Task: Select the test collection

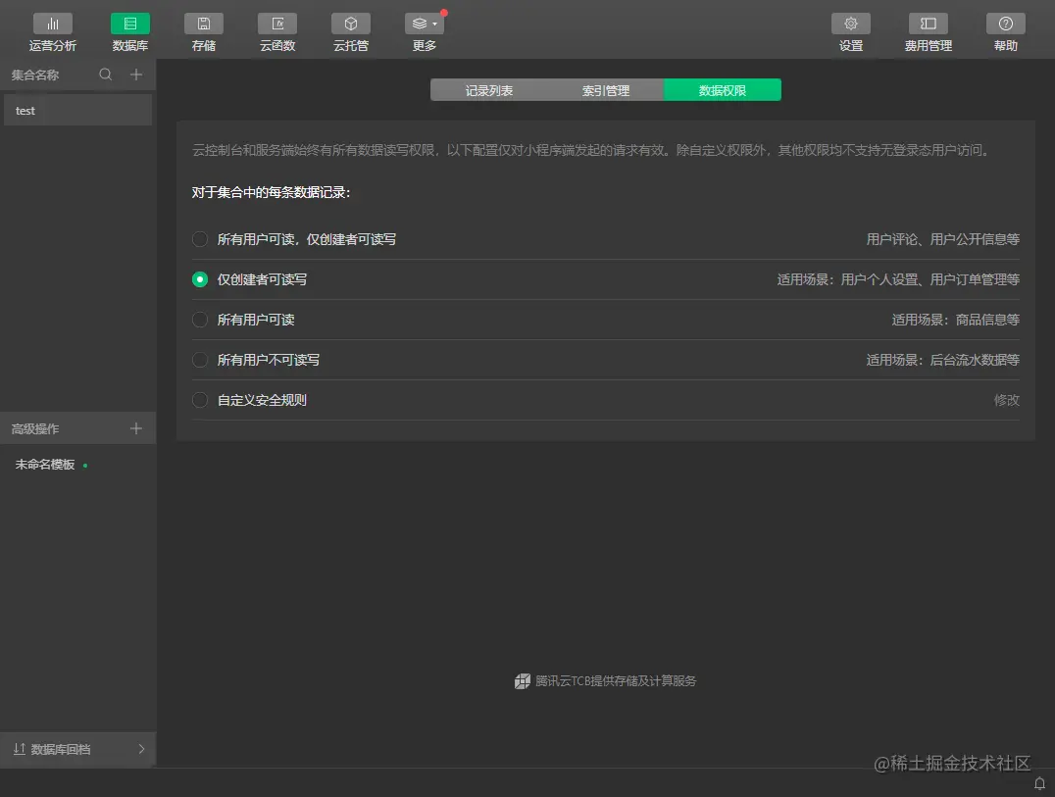Action: point(78,111)
